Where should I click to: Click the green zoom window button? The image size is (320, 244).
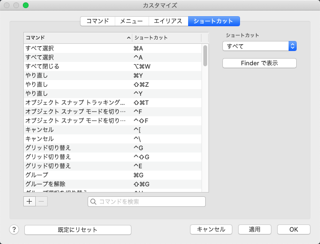pos(26,5)
